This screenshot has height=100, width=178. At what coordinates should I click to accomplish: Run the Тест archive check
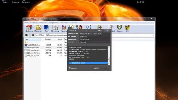pos(47,28)
